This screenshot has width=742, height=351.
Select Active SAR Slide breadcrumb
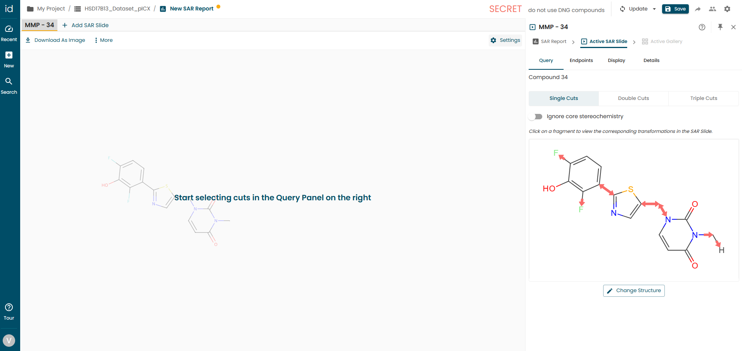(604, 41)
